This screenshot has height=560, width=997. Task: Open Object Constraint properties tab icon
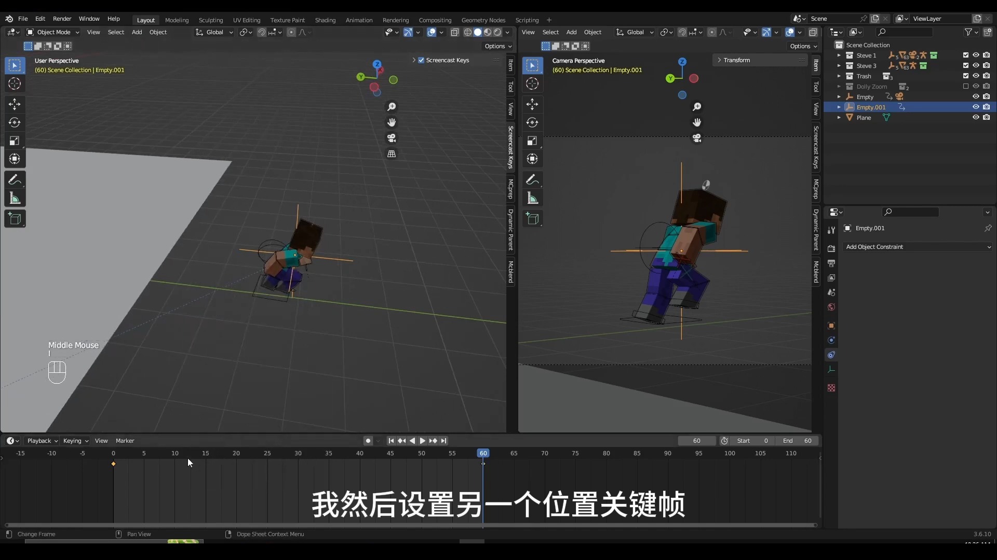(x=831, y=355)
